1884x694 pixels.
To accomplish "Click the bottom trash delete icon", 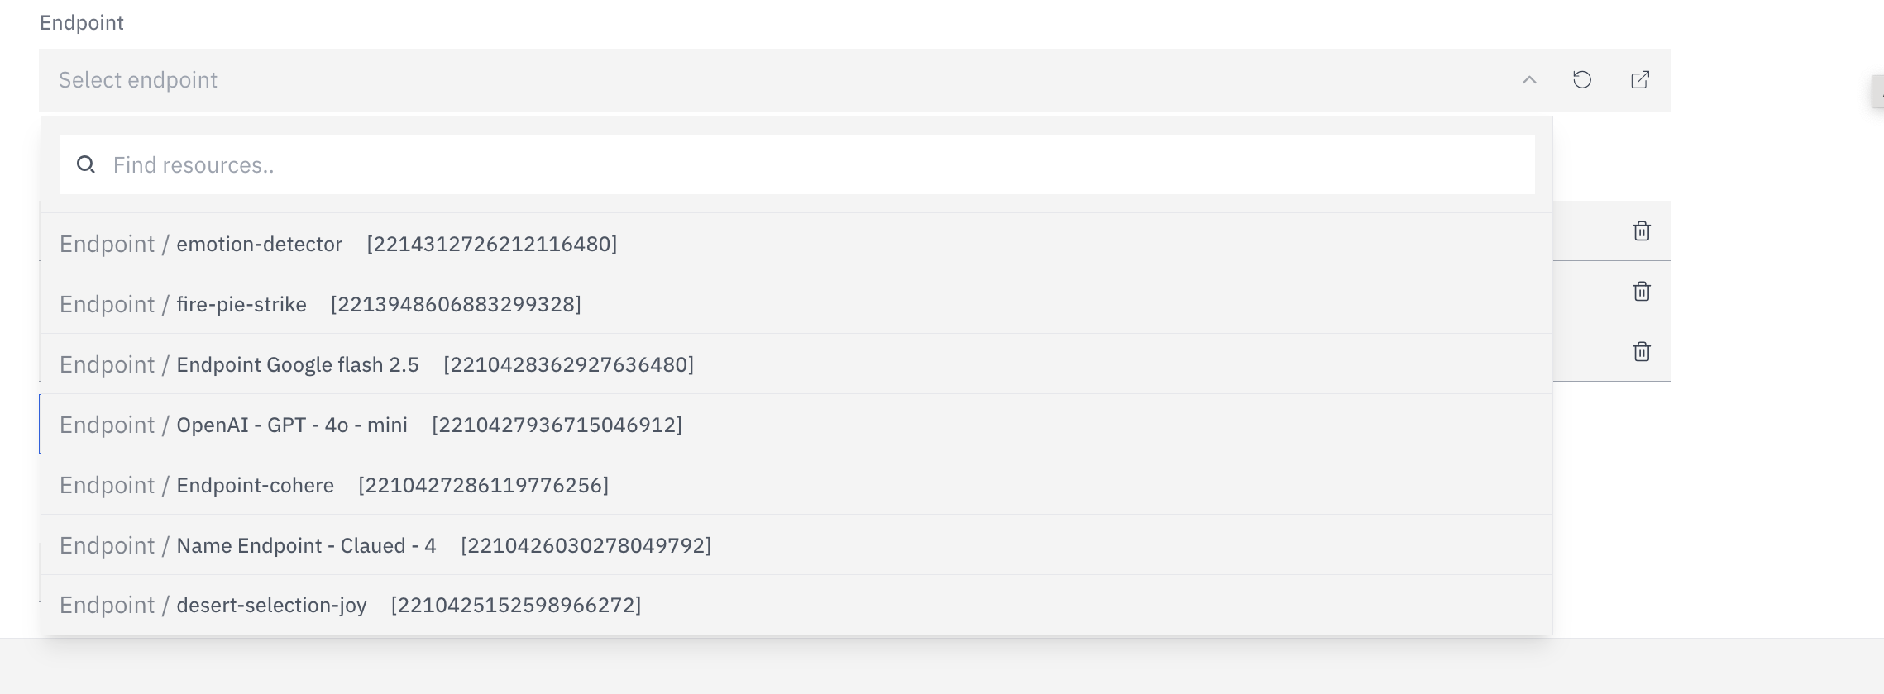I will tap(1642, 352).
